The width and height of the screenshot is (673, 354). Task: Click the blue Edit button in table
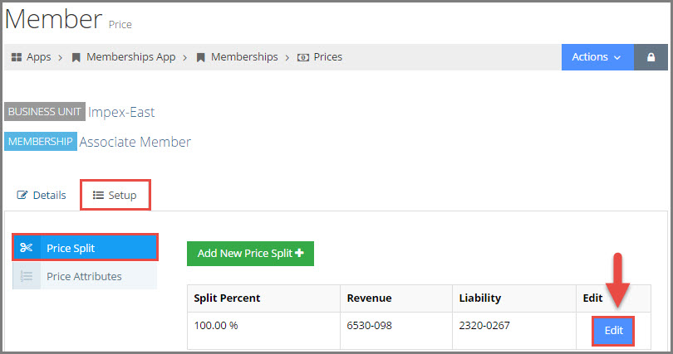[x=613, y=331]
